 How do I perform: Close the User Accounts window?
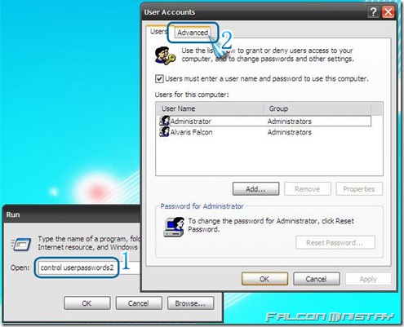coord(388,12)
